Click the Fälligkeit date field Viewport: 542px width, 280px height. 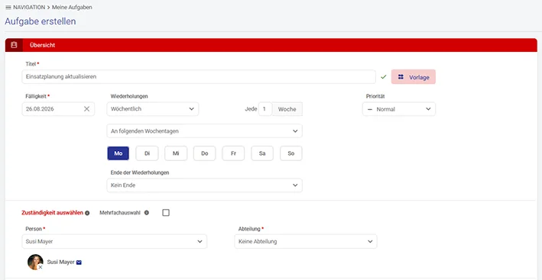(x=58, y=109)
